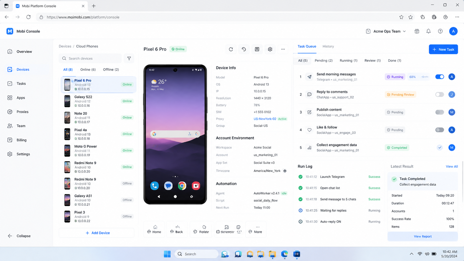Tap the Messages app on emulator
Screen dimensions: 464x261
pos(168,186)
